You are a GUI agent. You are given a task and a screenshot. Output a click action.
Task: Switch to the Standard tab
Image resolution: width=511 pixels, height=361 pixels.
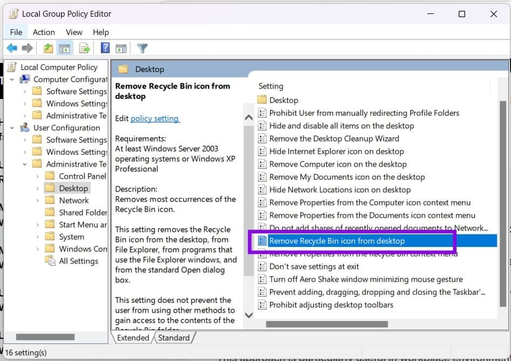(x=174, y=337)
